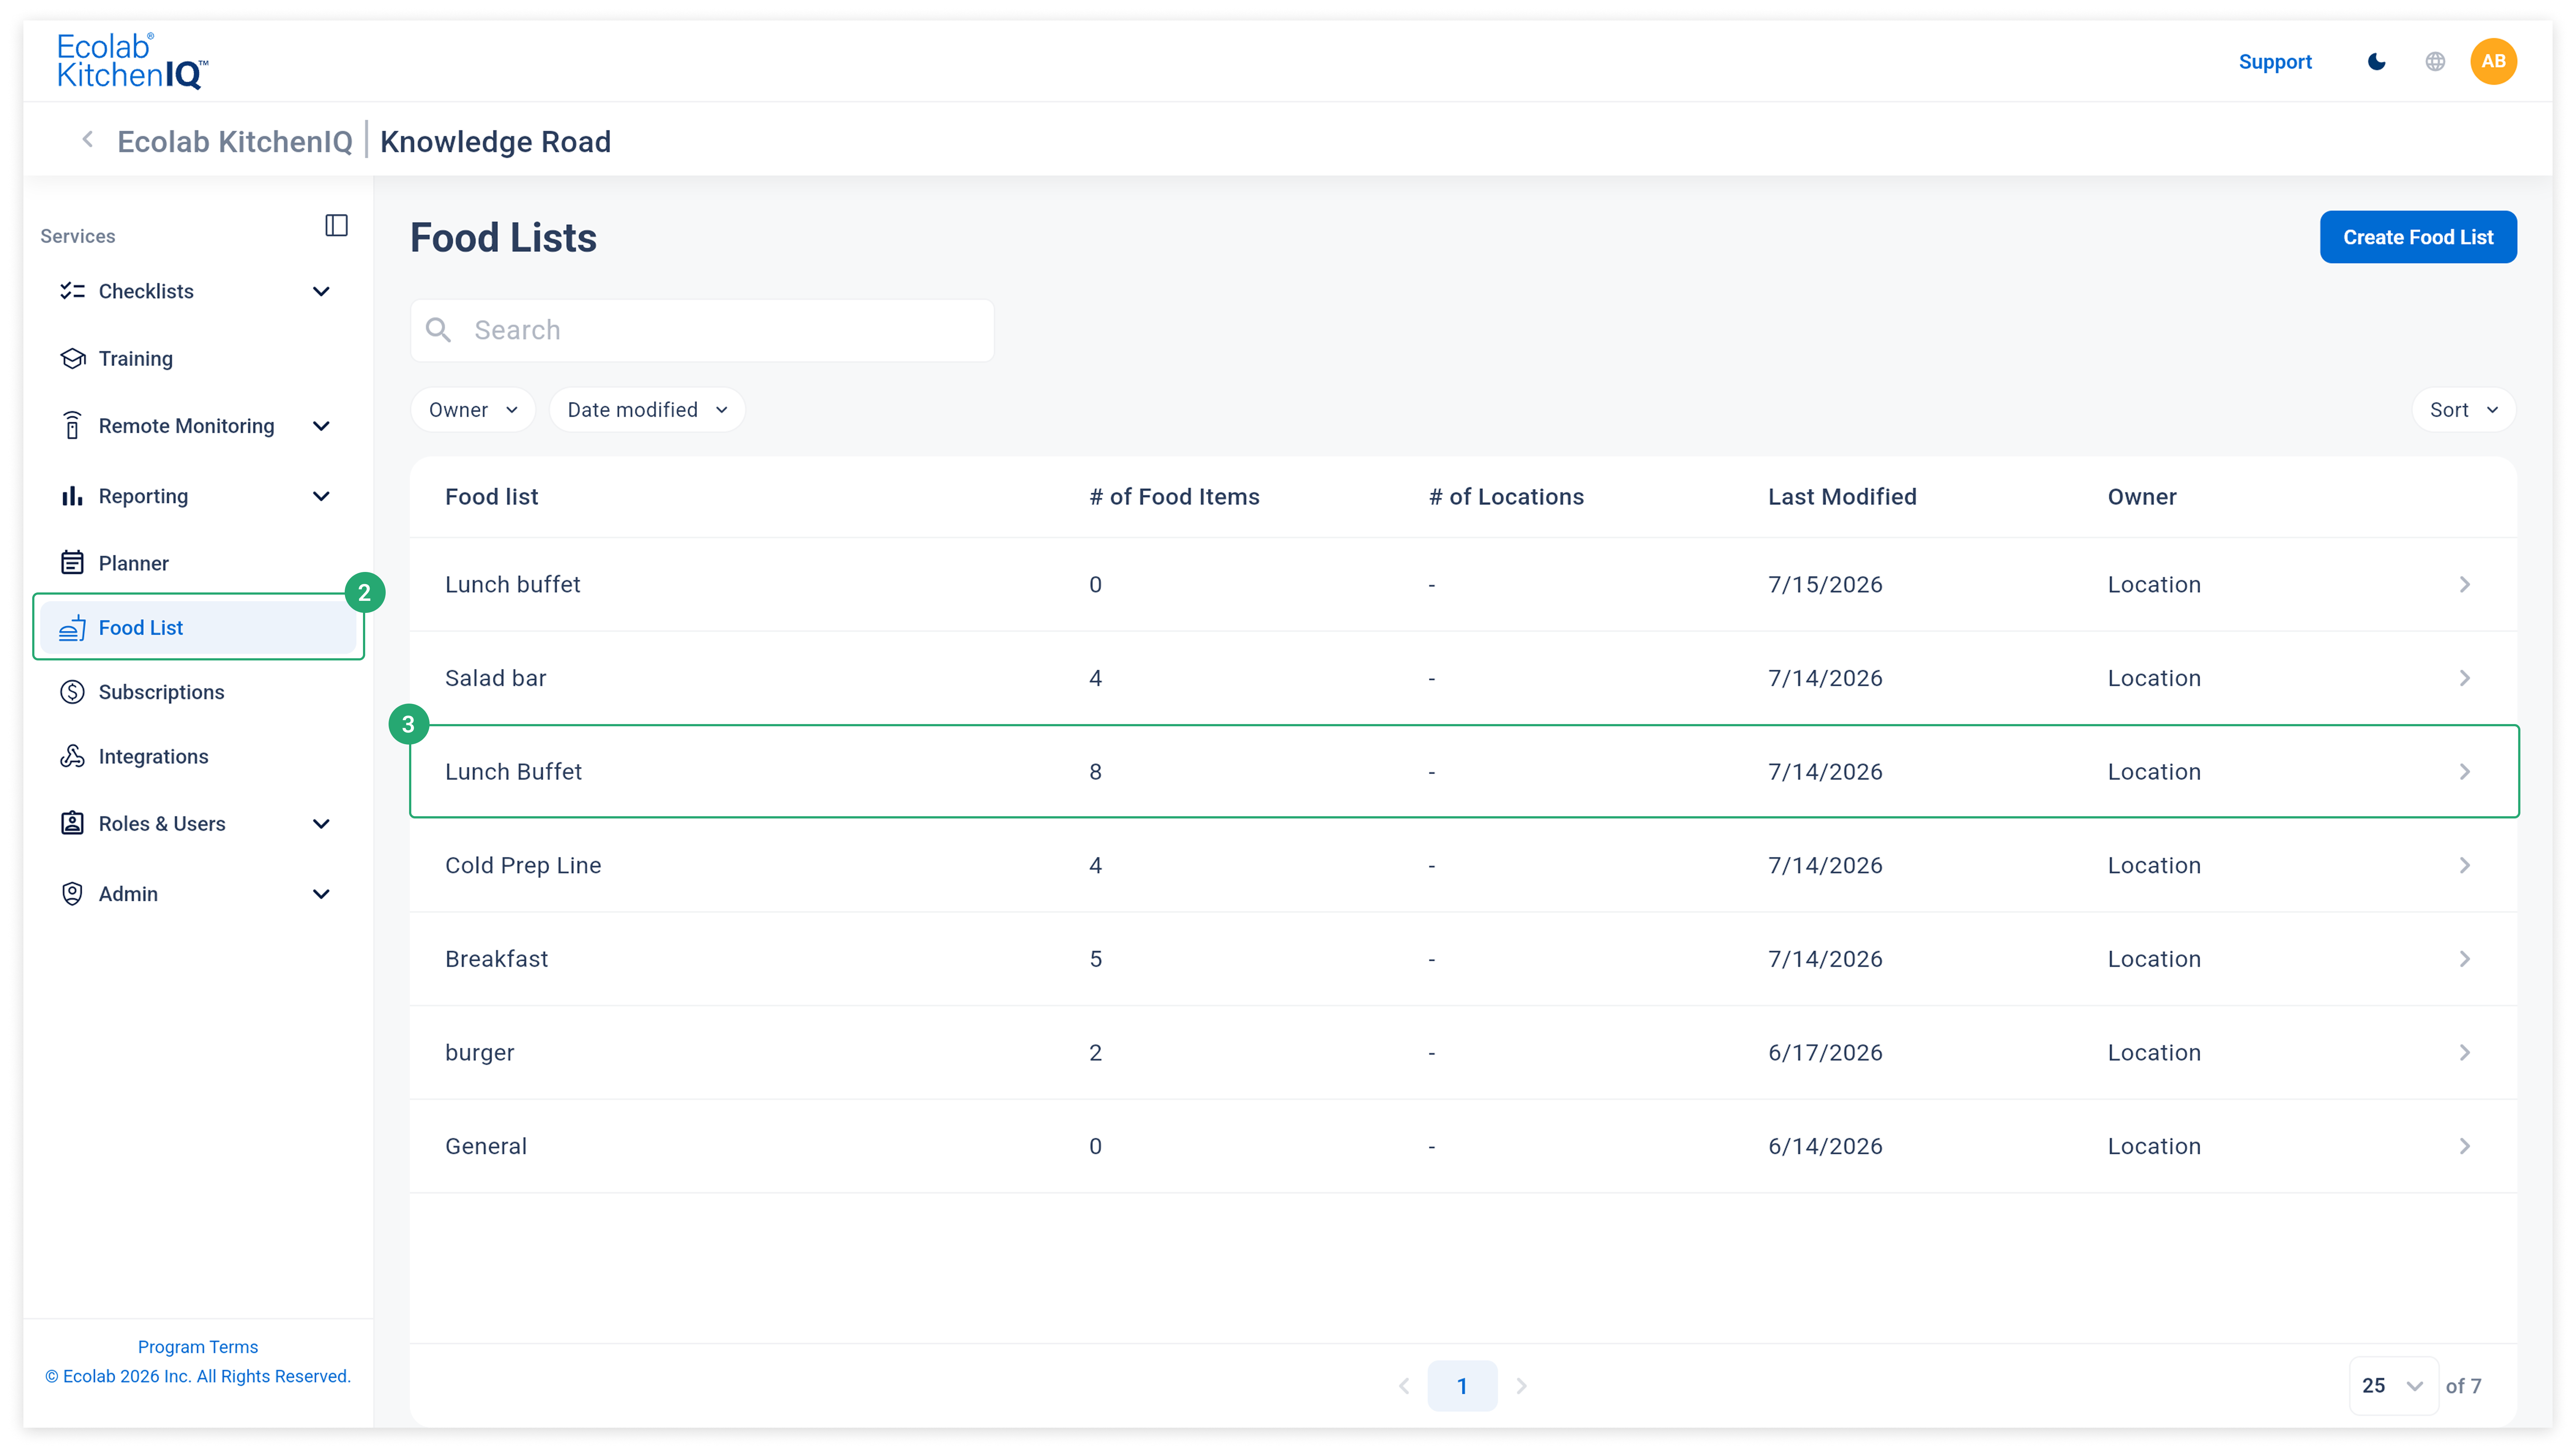The height and width of the screenshot is (1454, 2576).
Task: Click the Last Modified column header
Action: pos(1842,497)
